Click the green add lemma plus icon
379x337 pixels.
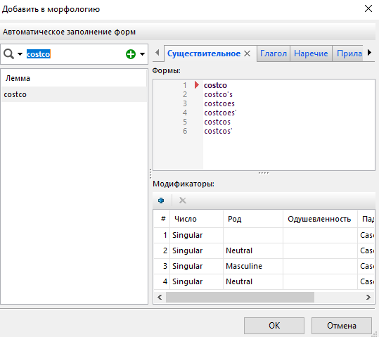point(131,54)
